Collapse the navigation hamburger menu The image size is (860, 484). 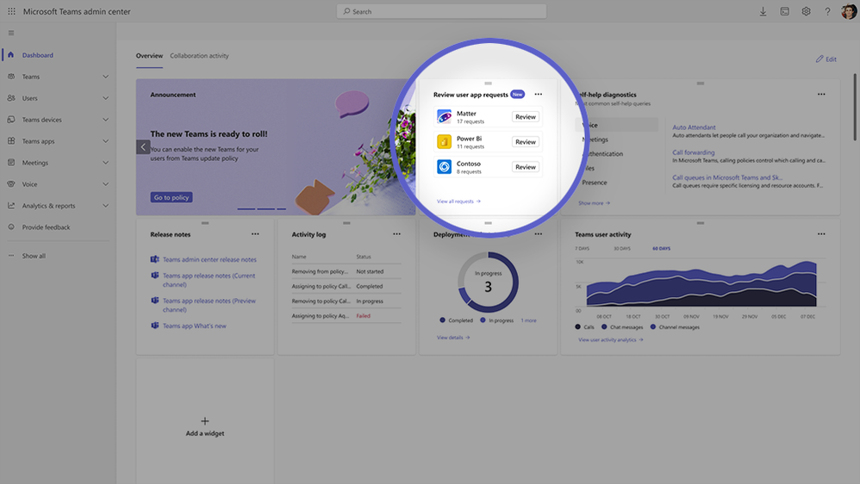11,33
